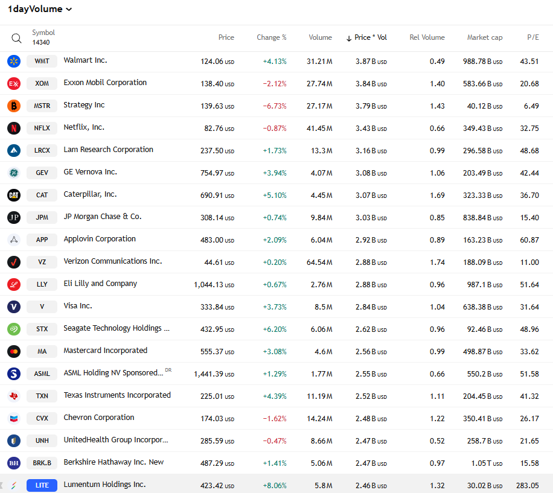553x493 pixels.
Task: Select Verizon Communications Inc. name
Action: [x=112, y=261]
